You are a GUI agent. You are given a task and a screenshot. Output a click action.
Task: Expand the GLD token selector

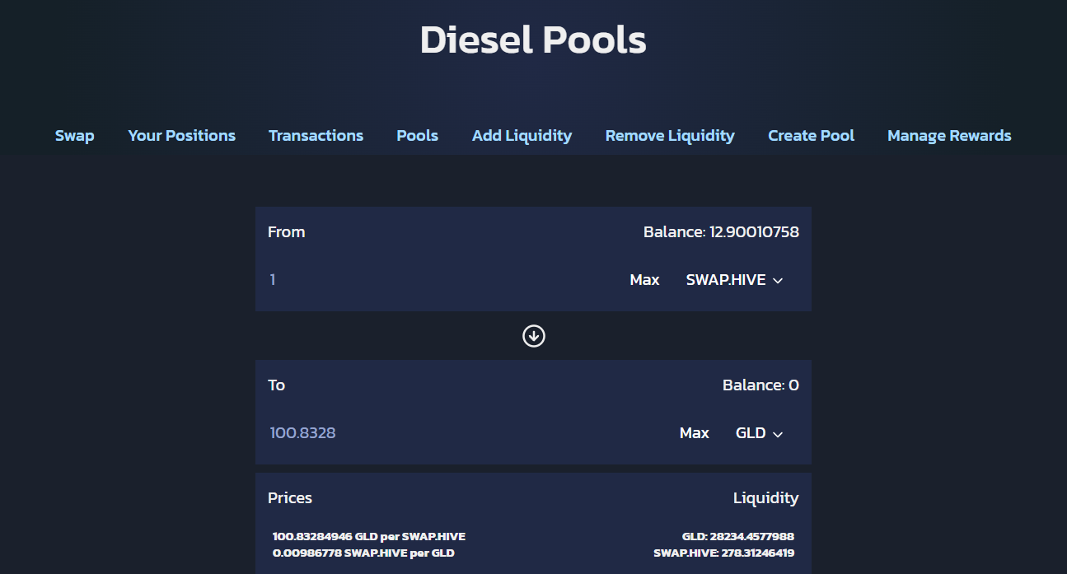759,433
